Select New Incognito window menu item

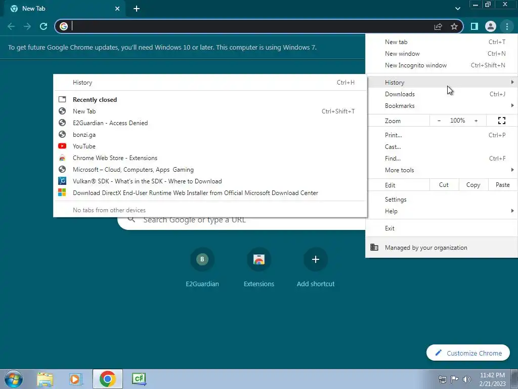pos(441,65)
